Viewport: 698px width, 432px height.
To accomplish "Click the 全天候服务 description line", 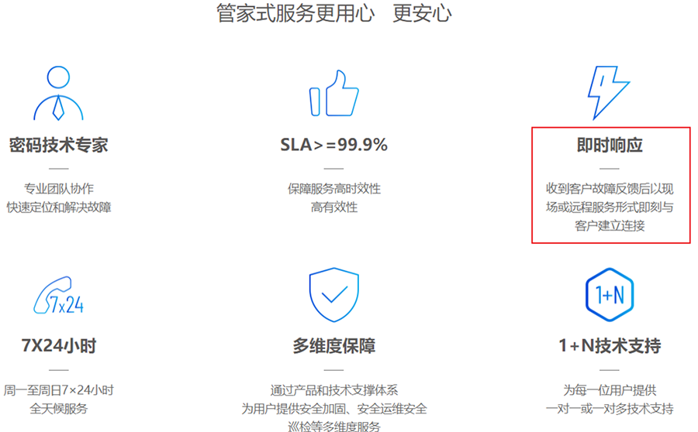I will click(59, 409).
